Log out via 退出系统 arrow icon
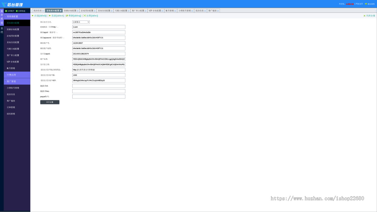377x212 pixels. [366, 4]
